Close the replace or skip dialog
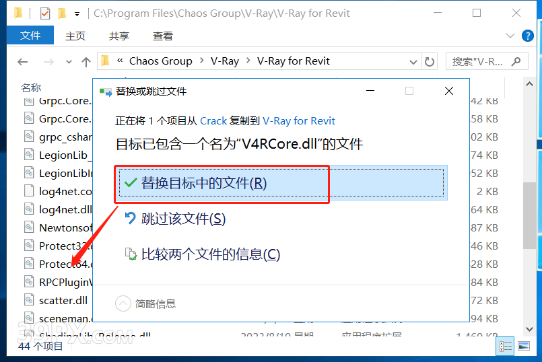The image size is (542, 362). (x=449, y=91)
